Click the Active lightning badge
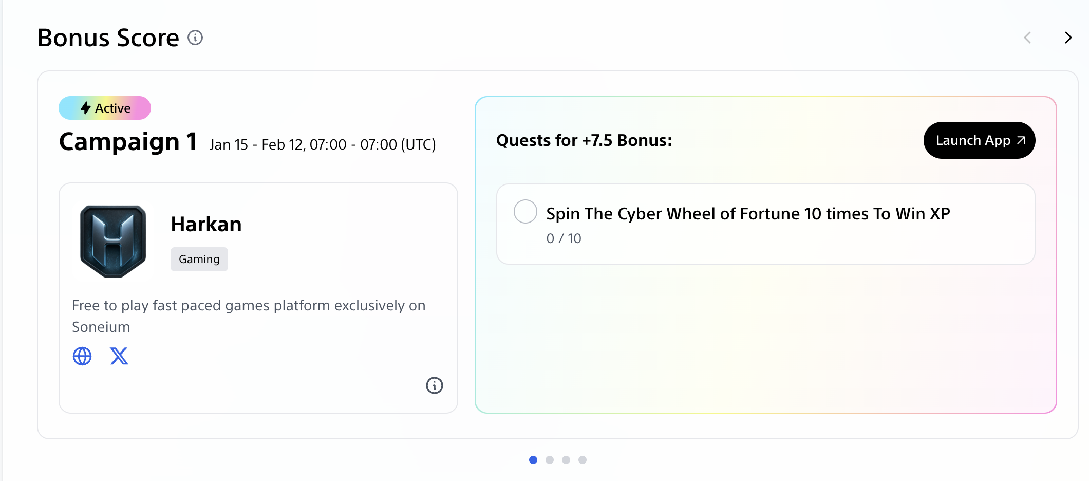Screen dimensions: 1089x481 click(105, 108)
